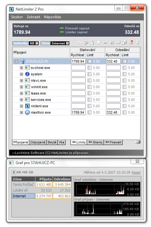Enable upload limit for system
The image size is (151, 227).
click(x=125, y=74)
